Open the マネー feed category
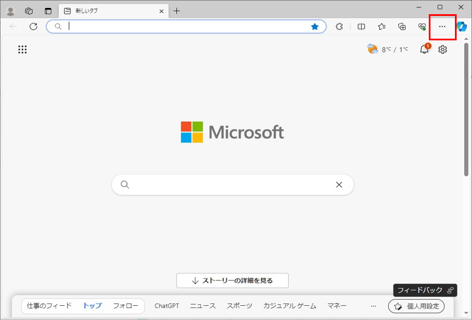Screen dimensions: 472x320 point(337,306)
